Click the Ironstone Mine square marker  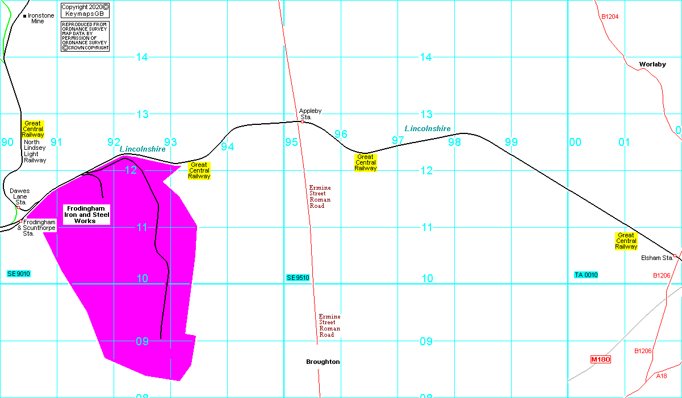[25, 16]
